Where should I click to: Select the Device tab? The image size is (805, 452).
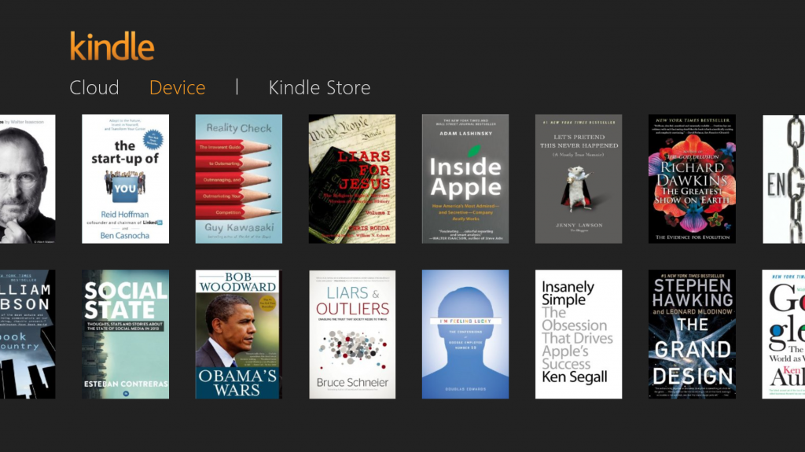(177, 88)
